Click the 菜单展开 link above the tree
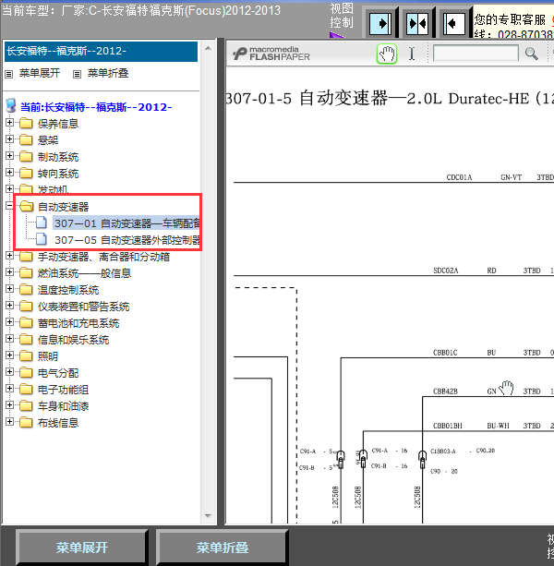 coord(40,73)
